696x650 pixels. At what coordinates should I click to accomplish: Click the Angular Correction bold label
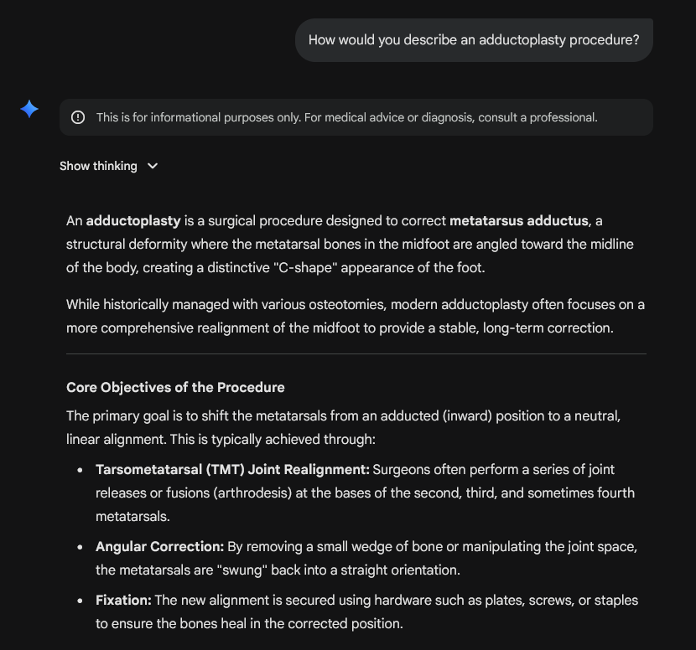coord(160,547)
